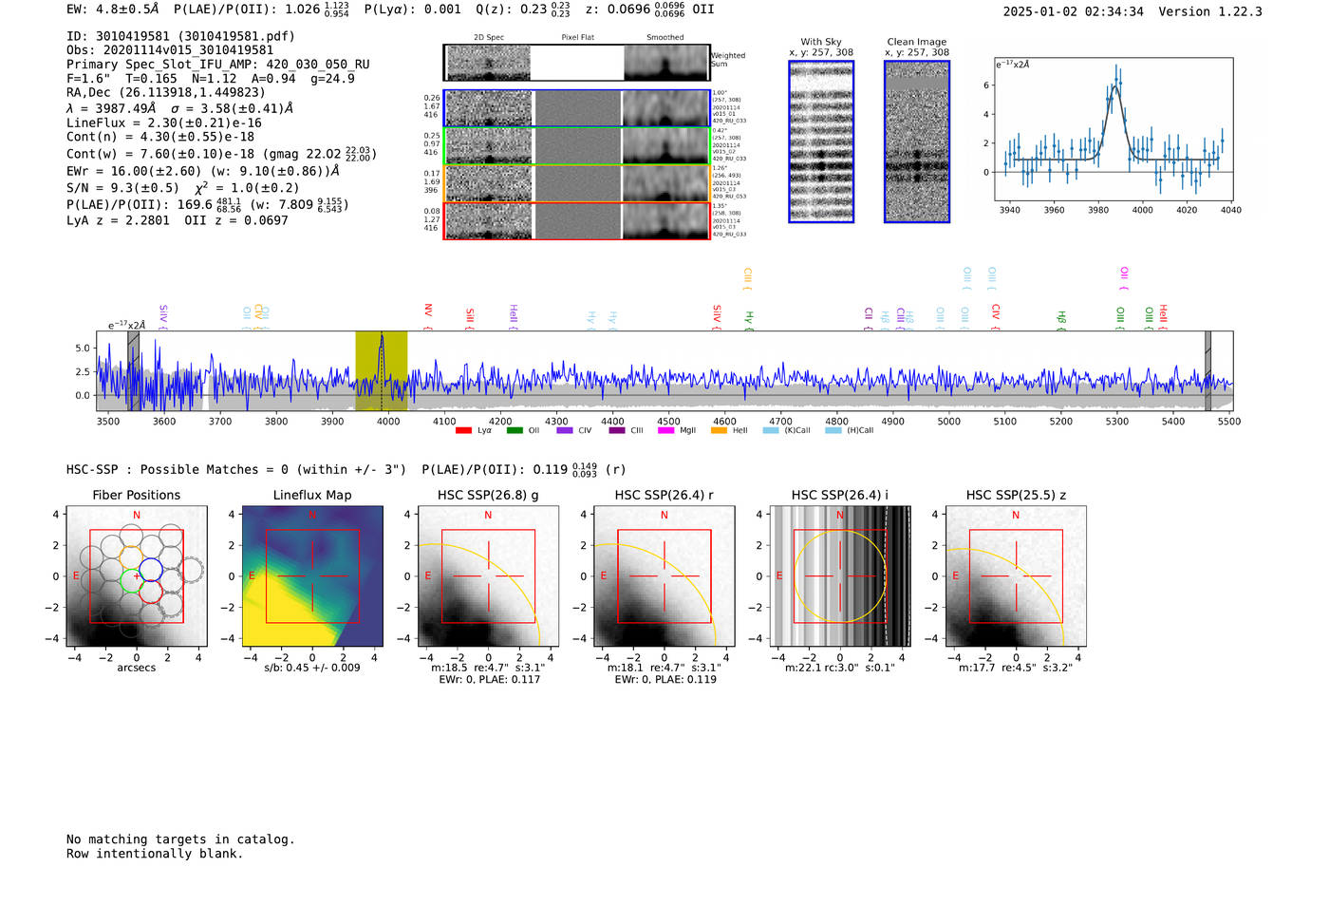Click the blue-circled fiber in Fiber Positions
The width and height of the screenshot is (1329, 905).
(x=150, y=570)
